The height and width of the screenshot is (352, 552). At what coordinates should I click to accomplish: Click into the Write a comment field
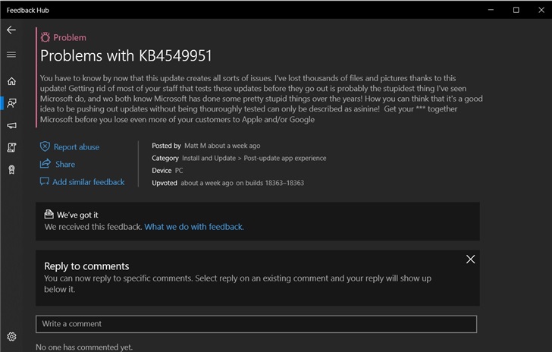pos(256,324)
